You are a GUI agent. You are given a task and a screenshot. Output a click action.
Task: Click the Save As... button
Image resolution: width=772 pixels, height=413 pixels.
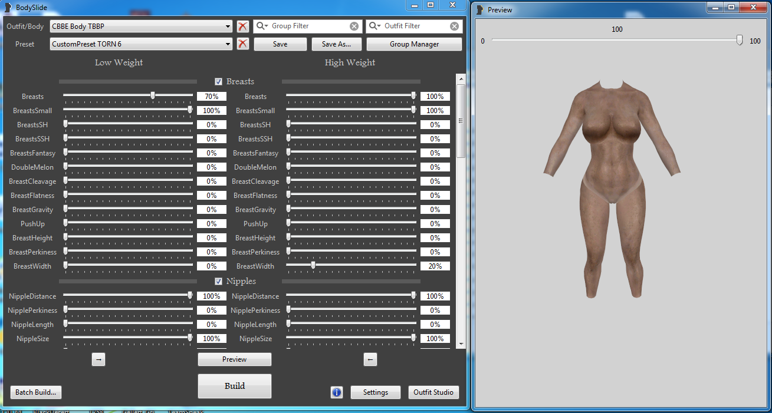(x=336, y=44)
